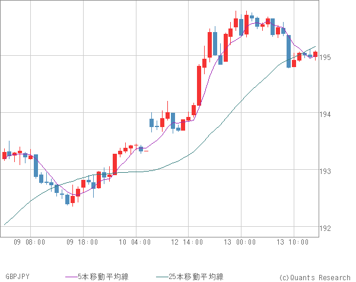Image resolution: width=356 pixels, height=282 pixels.
Task: Click the '09 18:00' time label
Action: pyautogui.click(x=82, y=242)
